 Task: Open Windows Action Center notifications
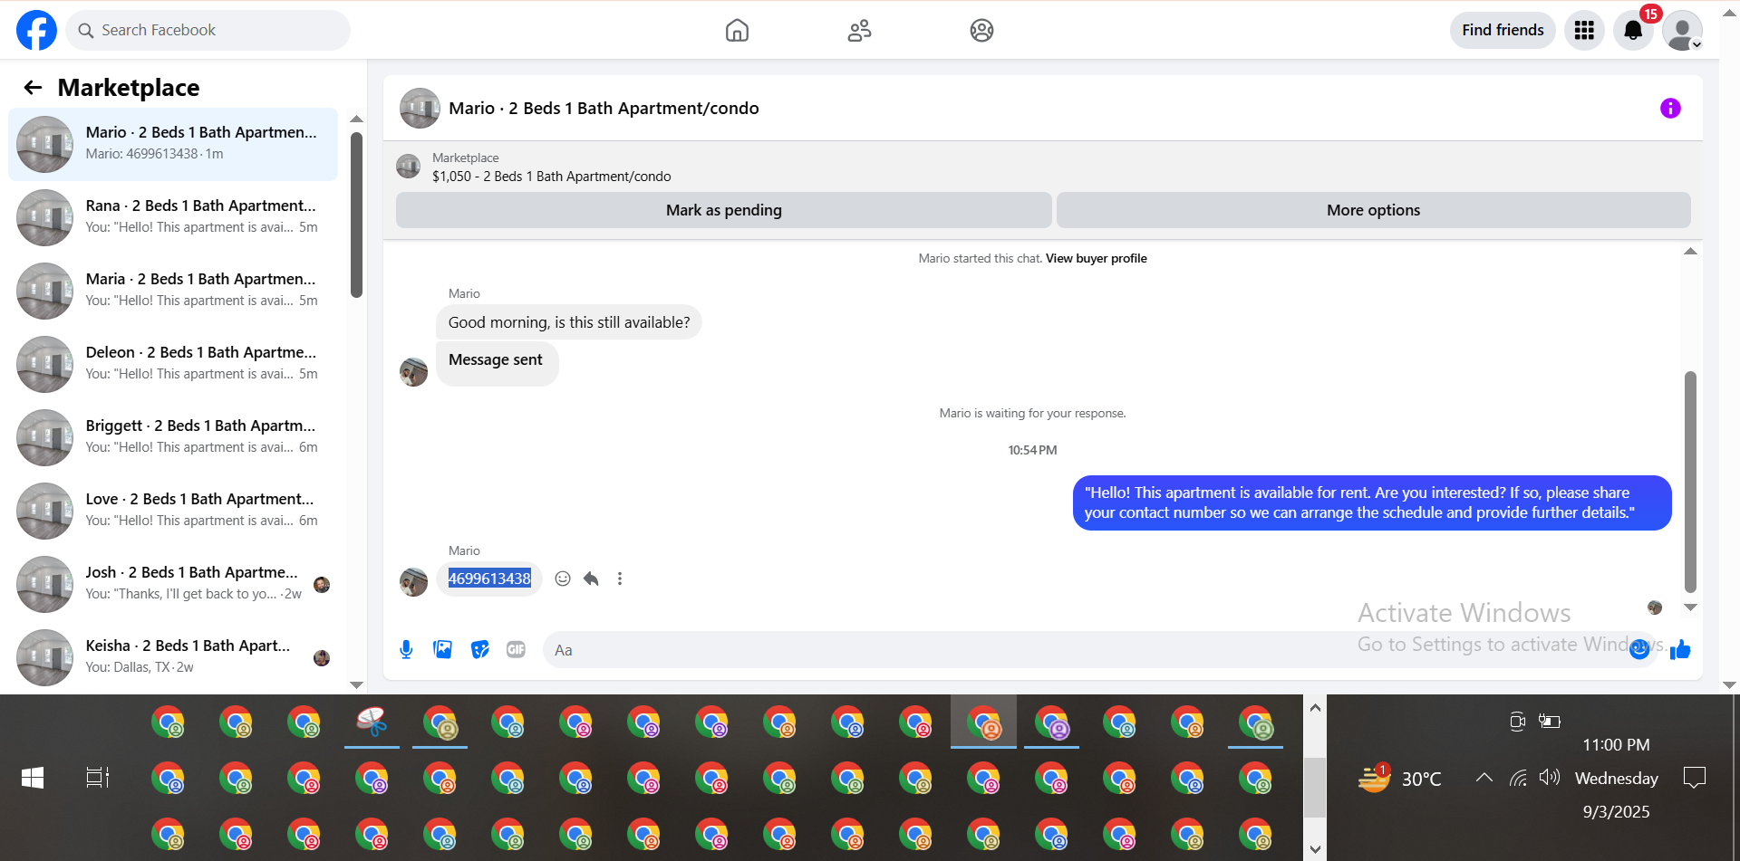pyautogui.click(x=1694, y=778)
